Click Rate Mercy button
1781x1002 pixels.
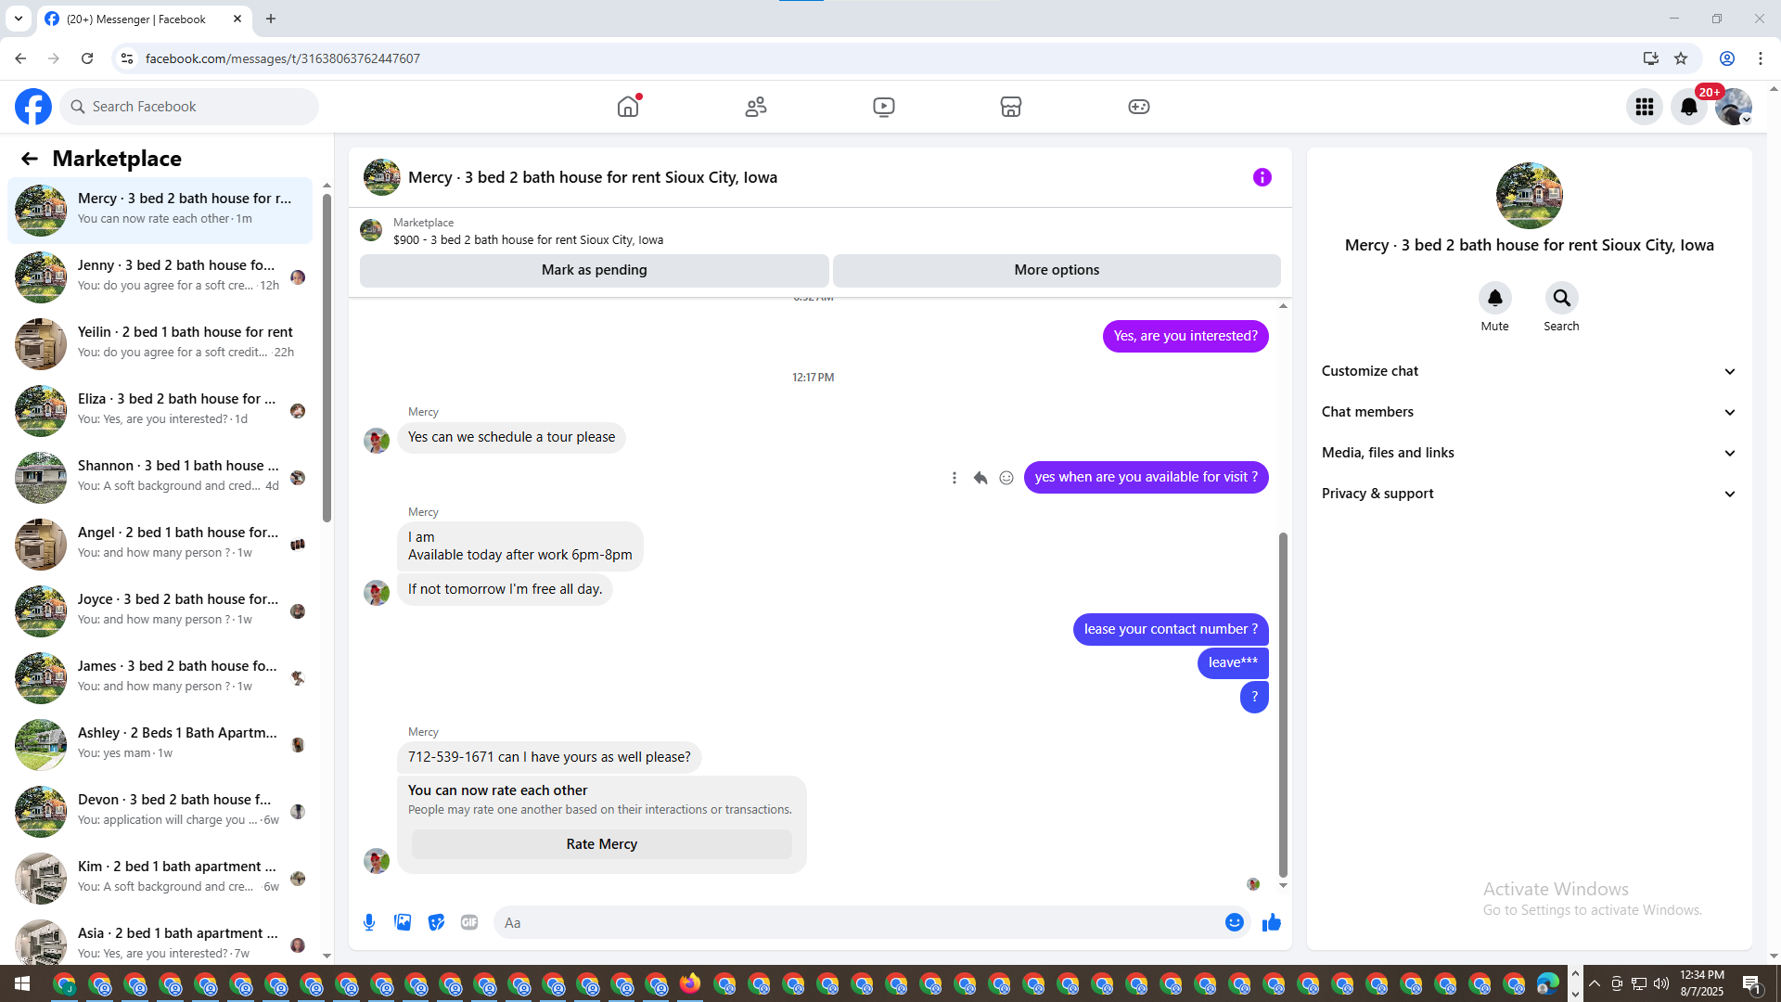[x=601, y=844]
